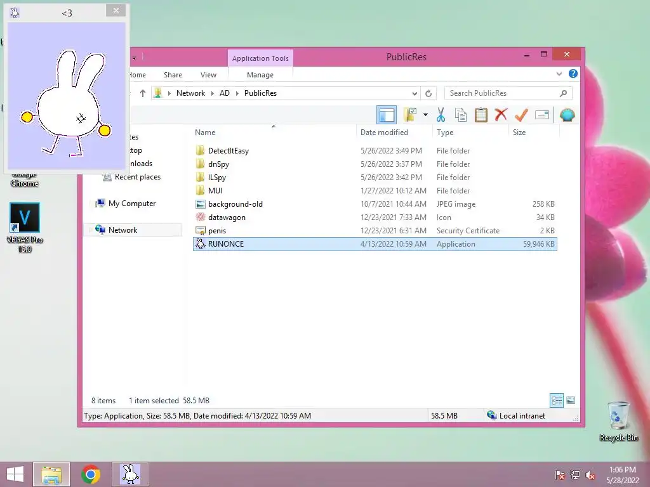Click the folder options toolbar icon
Screen dimensions: 650x487
410,115
